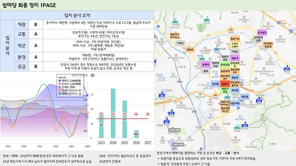This screenshot has height=166, width=296.
Task: Select the 2024 supply bar
Action: (113, 113)
